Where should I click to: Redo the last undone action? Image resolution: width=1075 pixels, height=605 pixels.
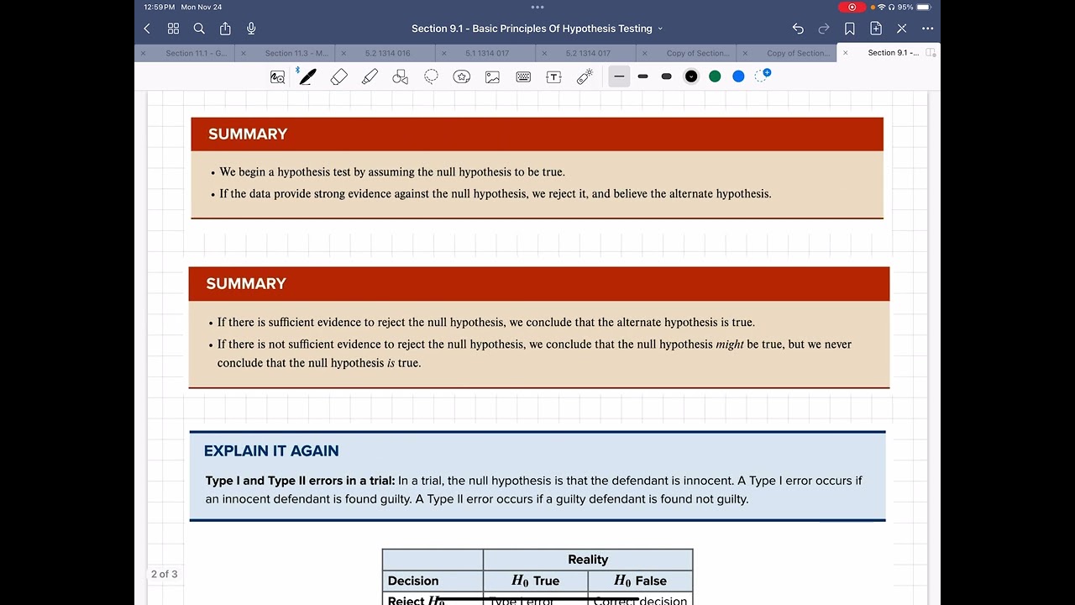824,29
